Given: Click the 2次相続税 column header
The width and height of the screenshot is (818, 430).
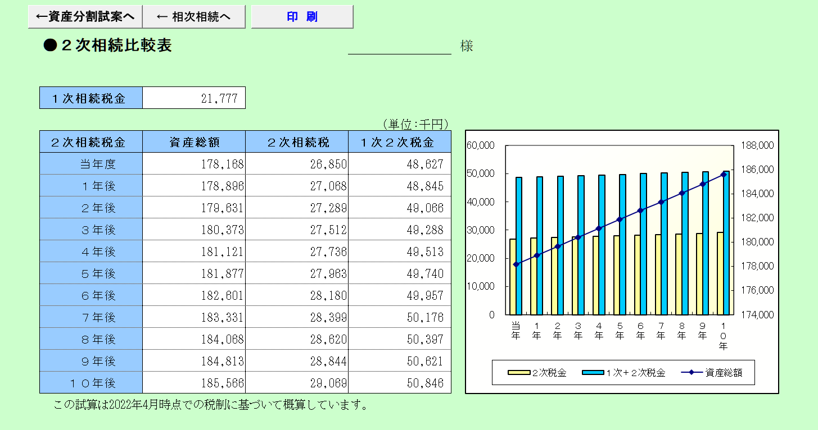Looking at the screenshot, I should 297,142.
